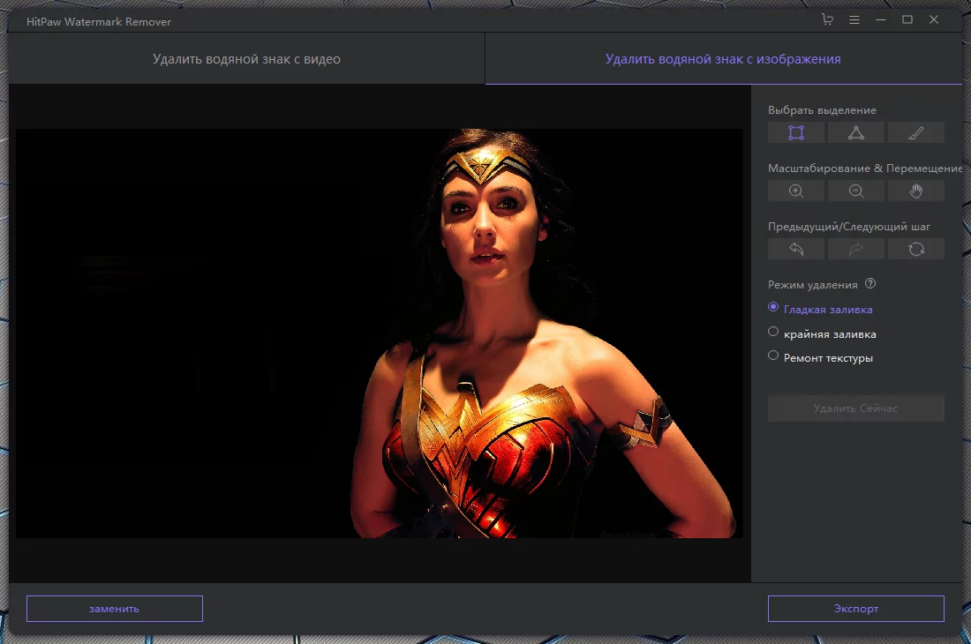Viewport: 971px width, 644px height.
Task: Select the brush selection tool
Action: coord(916,133)
